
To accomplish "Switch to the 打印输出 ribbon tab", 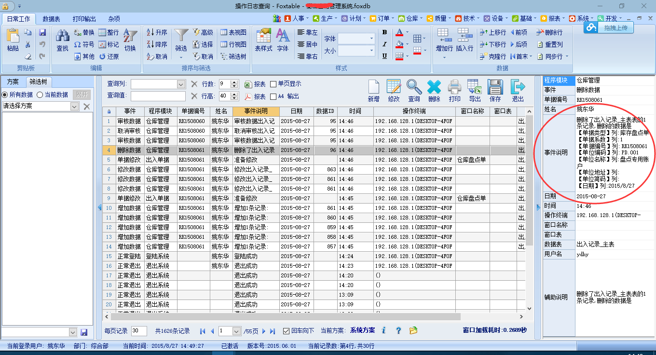I will [84, 19].
